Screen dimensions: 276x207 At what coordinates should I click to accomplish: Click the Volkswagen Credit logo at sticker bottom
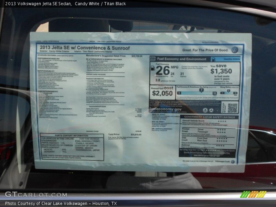233,161
